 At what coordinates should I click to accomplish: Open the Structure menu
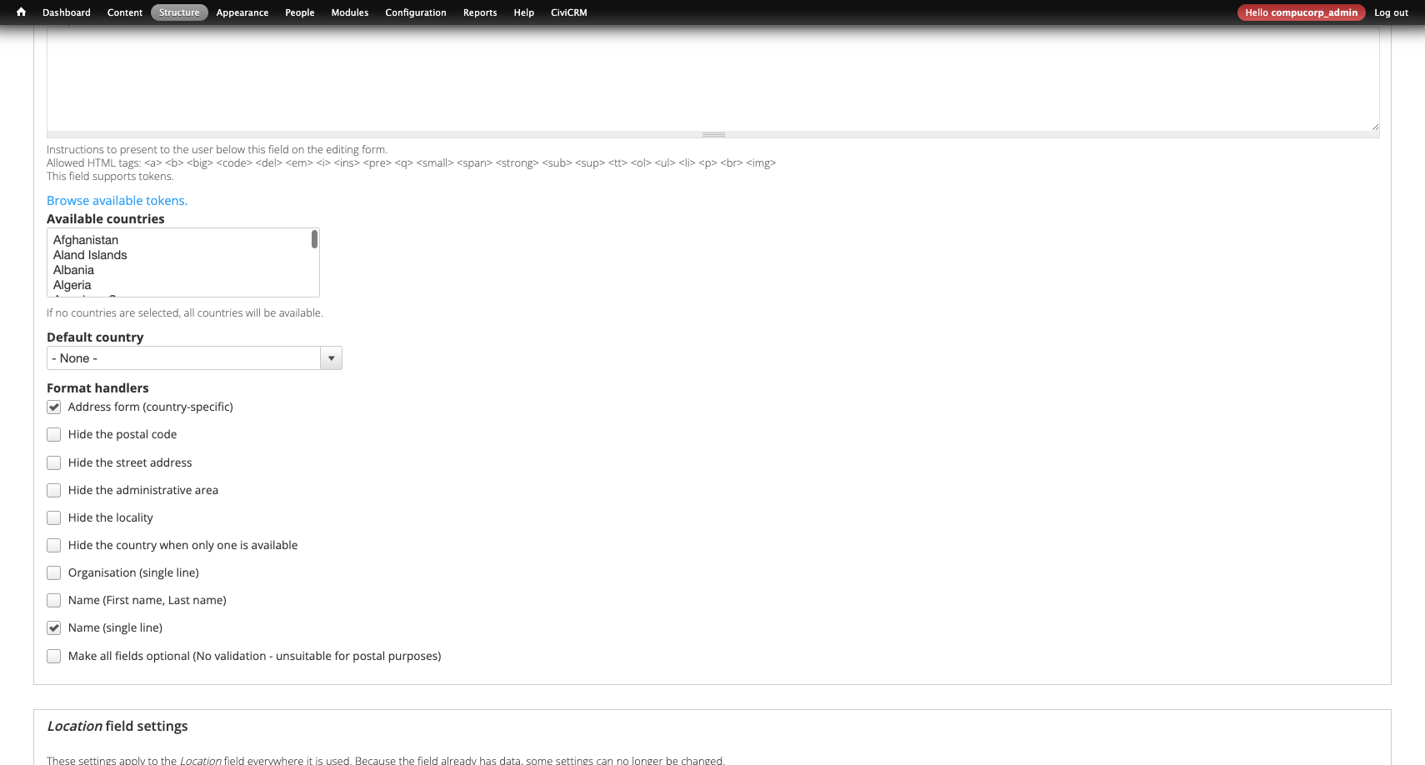click(x=179, y=12)
